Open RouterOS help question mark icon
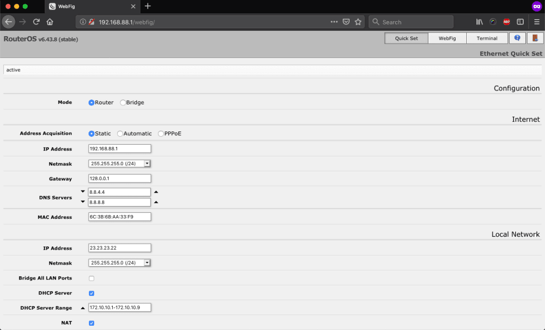This screenshot has width=545, height=330. point(517,38)
